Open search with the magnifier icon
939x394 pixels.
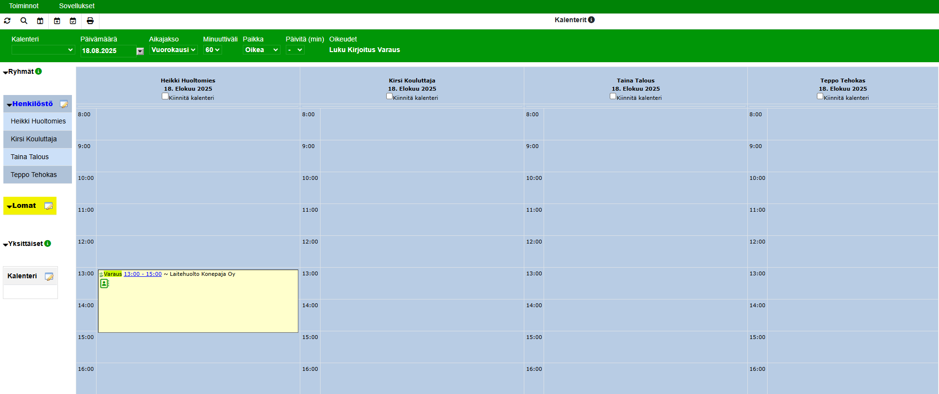(24, 21)
